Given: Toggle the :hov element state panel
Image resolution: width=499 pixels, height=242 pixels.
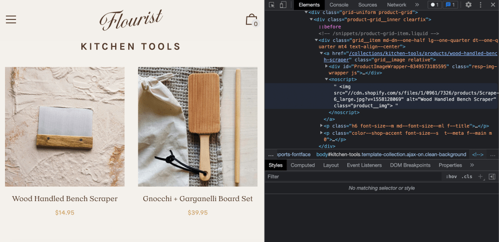Looking at the screenshot, I should pyautogui.click(x=451, y=177).
